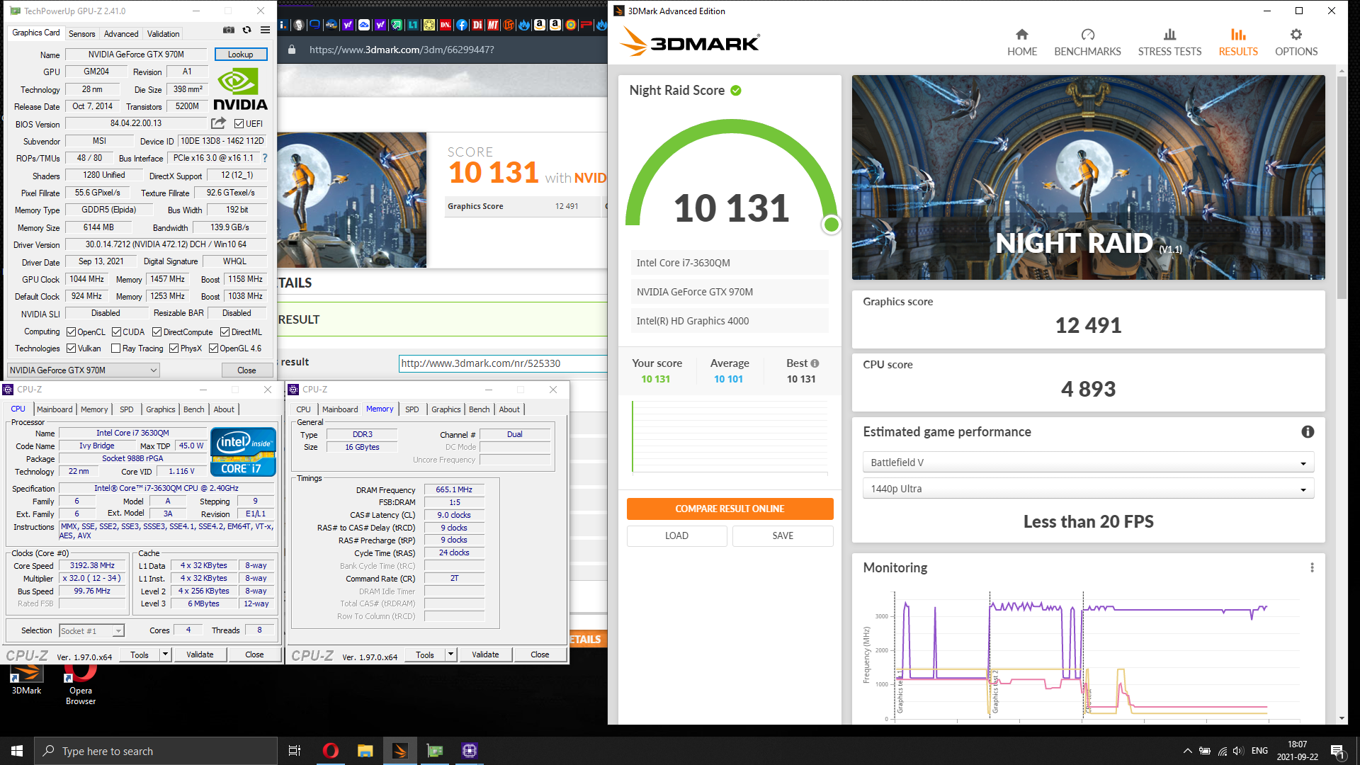Open the Battlefield V game dropdown
This screenshot has height=765, width=1360.
(x=1088, y=463)
